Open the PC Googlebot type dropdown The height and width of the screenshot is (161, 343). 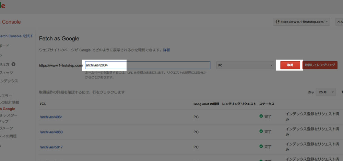coord(245,65)
